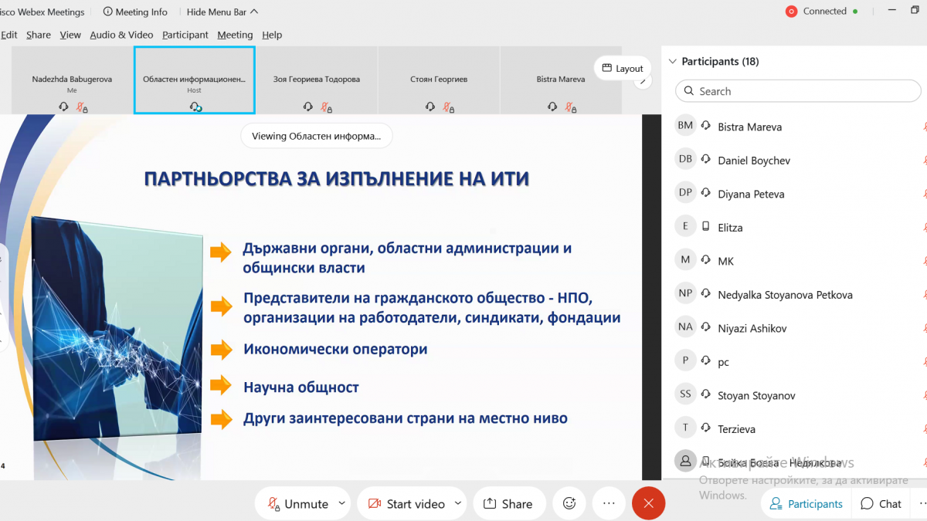Click muted microphone icon on Стоян Георгиев thumbnail
This screenshot has height=521, width=927.
click(448, 107)
